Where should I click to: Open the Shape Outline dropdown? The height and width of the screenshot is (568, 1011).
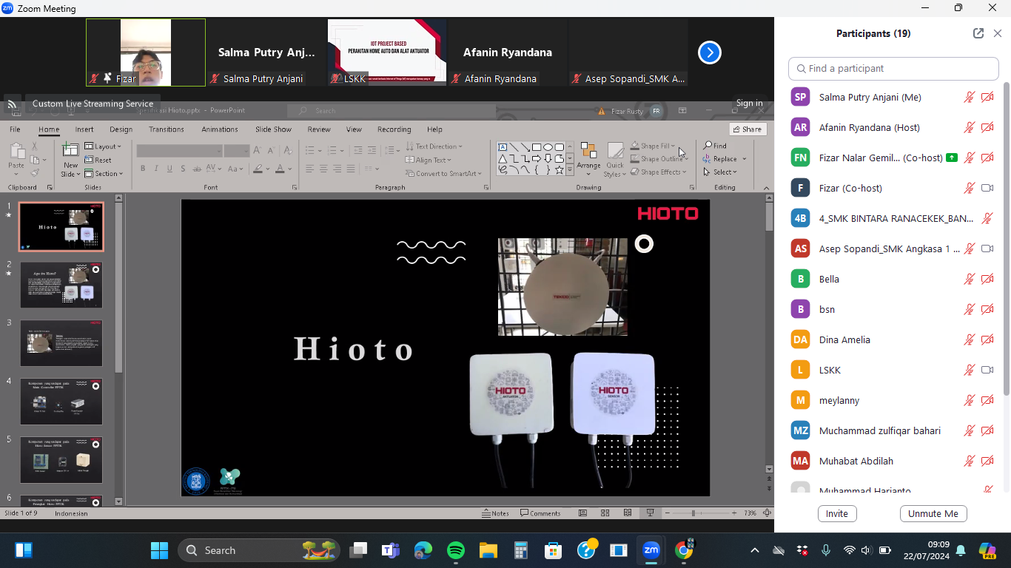(659, 159)
